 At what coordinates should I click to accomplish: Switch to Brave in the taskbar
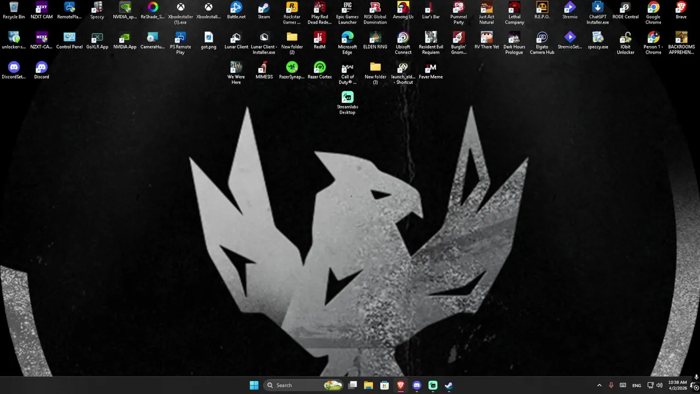coord(401,385)
